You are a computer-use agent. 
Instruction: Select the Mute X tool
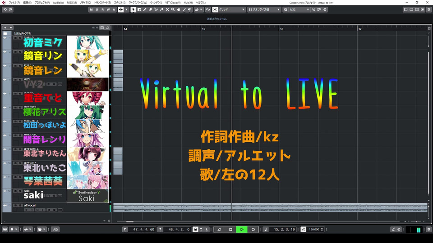click(x=167, y=9)
